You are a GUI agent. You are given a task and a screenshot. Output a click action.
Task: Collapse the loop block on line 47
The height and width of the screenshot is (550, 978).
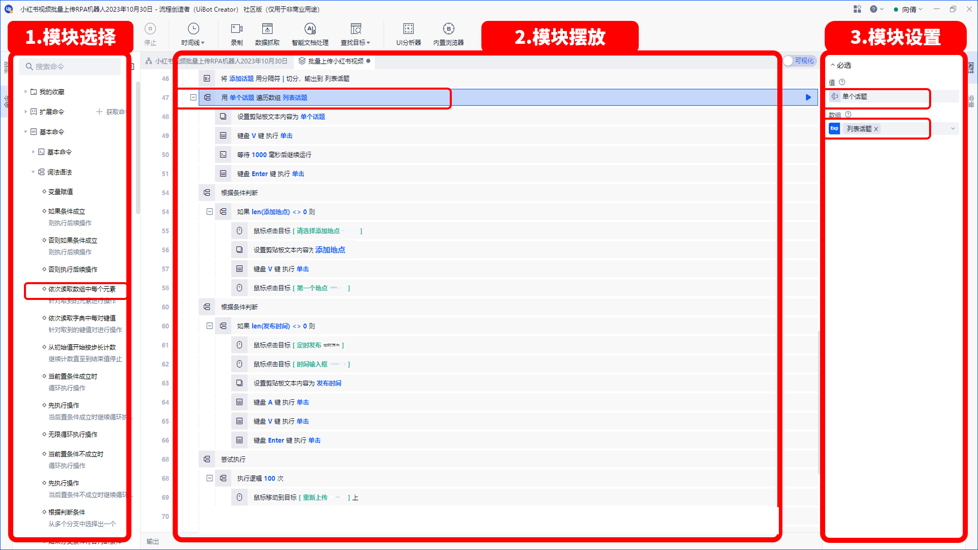point(193,97)
